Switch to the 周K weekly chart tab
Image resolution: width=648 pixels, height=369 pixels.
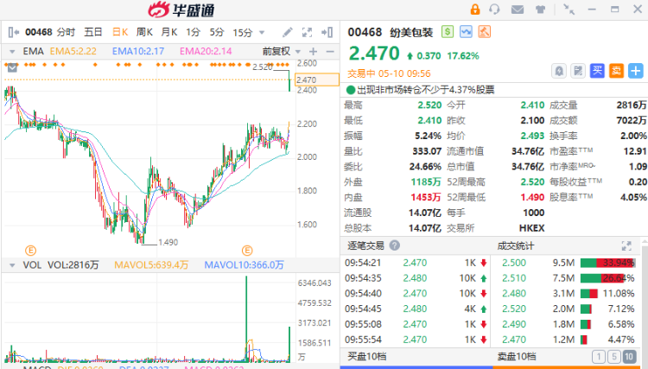tap(144, 32)
